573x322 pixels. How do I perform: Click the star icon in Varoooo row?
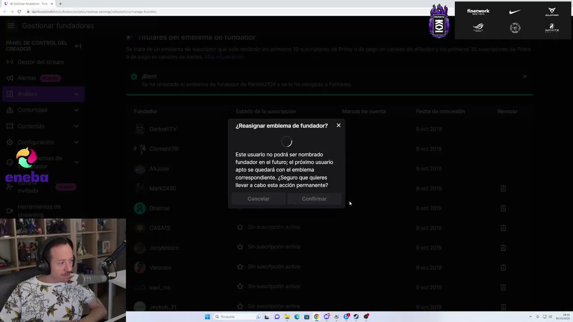[240, 267]
